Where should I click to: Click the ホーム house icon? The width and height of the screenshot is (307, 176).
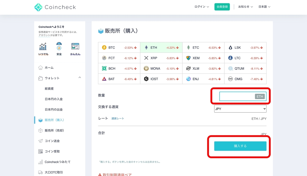[x=40, y=68]
